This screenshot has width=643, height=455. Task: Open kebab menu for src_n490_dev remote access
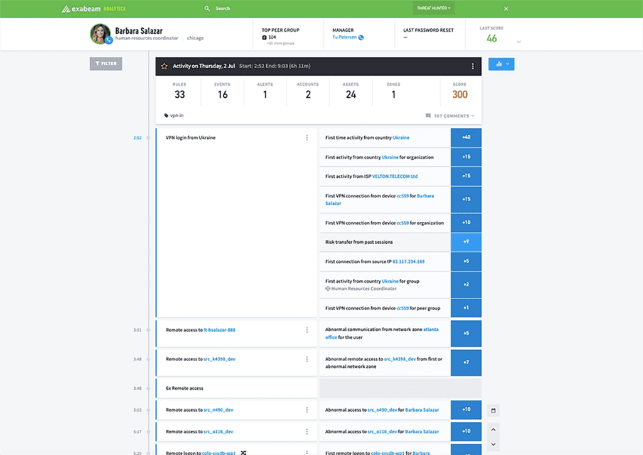(307, 410)
